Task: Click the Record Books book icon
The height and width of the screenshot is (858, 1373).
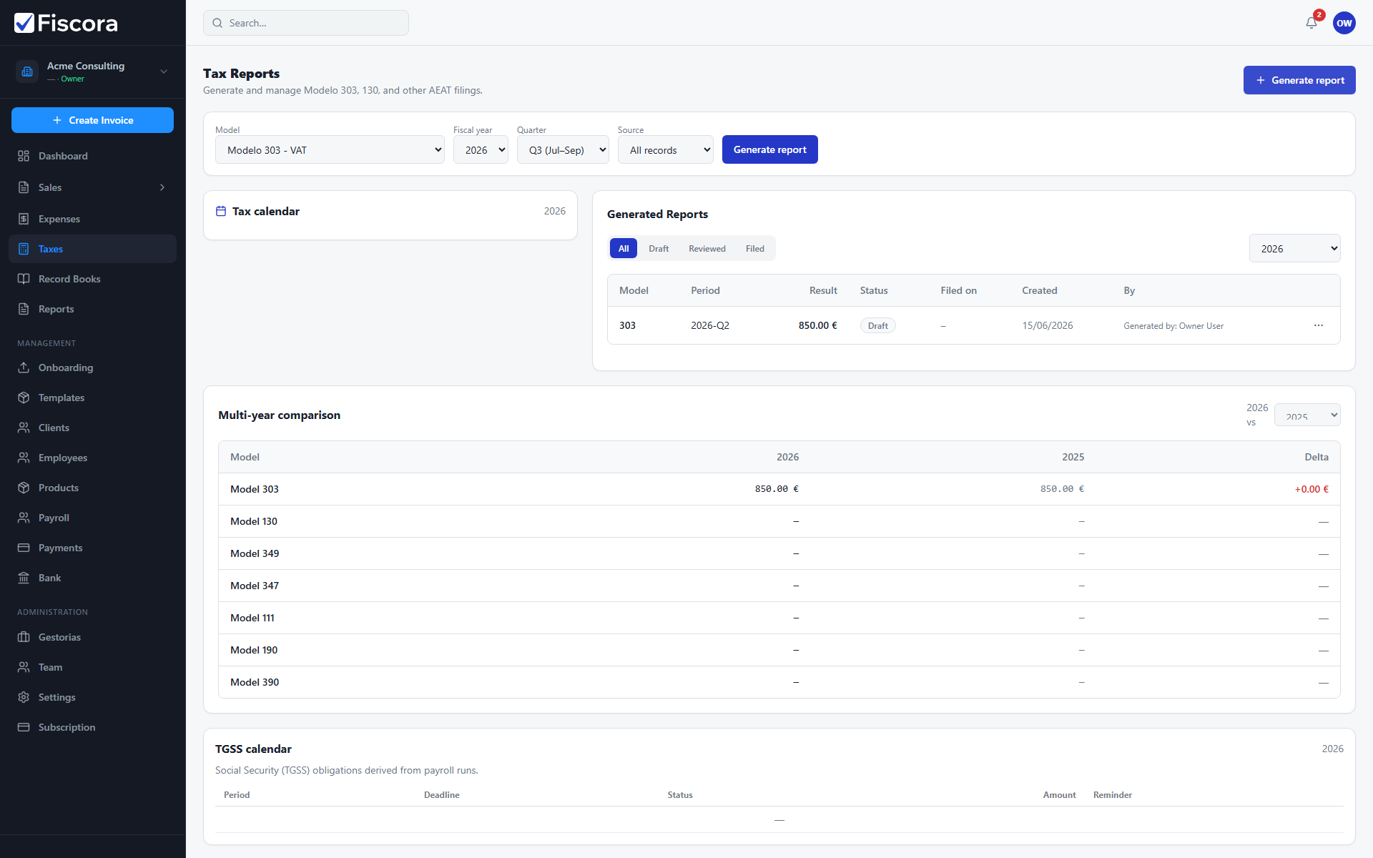Action: [x=24, y=279]
